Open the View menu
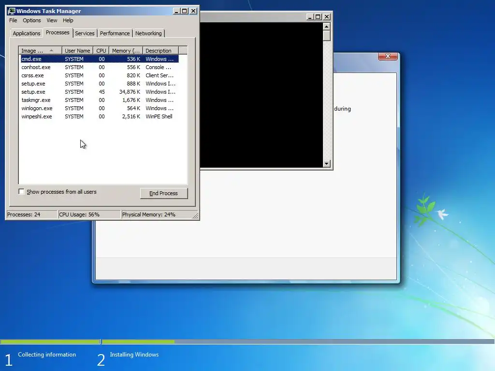The height and width of the screenshot is (371, 495). coord(52,20)
